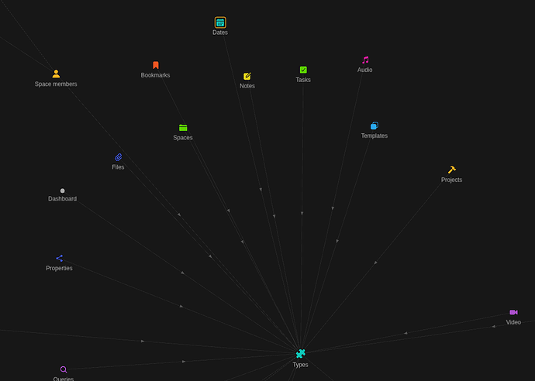The width and height of the screenshot is (535, 381).
Task: Click the Types label text
Action: tap(300, 365)
